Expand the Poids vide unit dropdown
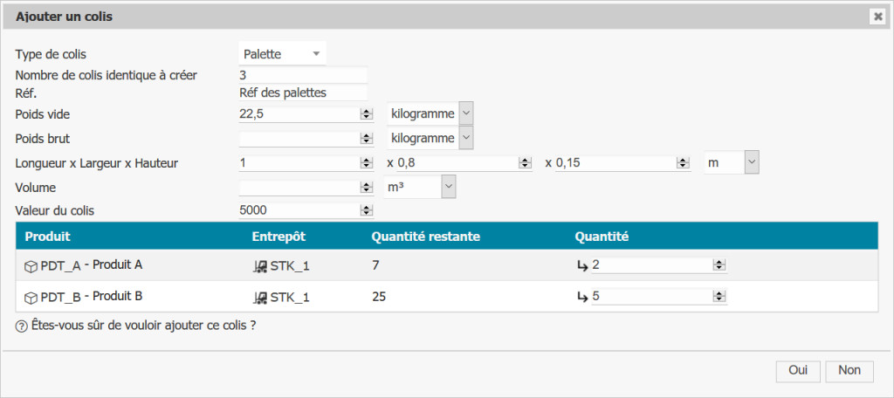This screenshot has width=894, height=398. click(x=465, y=113)
